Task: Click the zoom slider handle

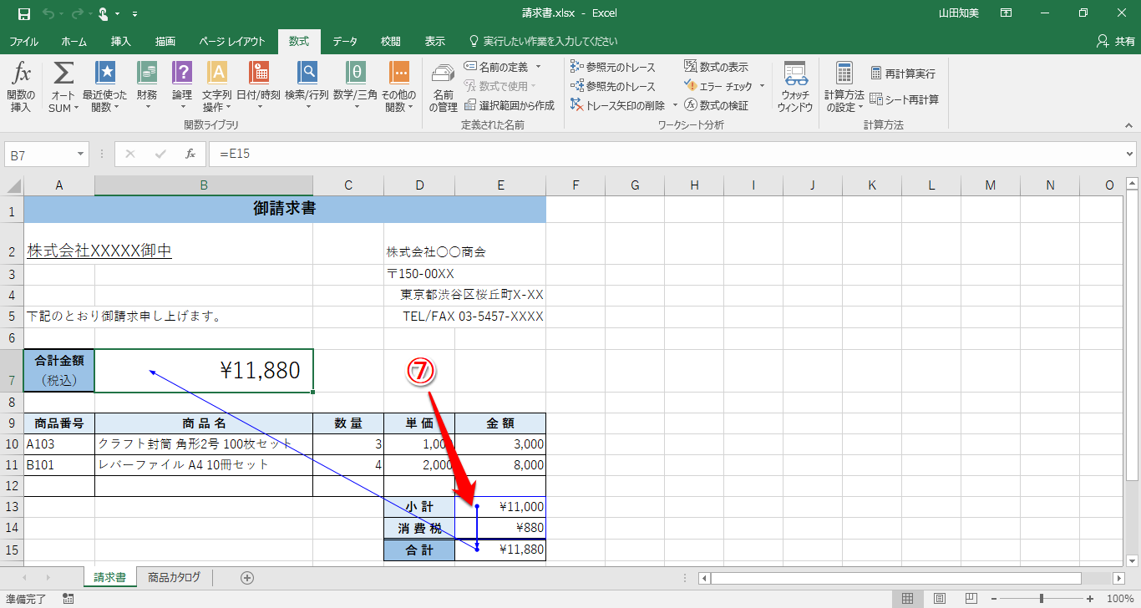Action: tap(1041, 598)
